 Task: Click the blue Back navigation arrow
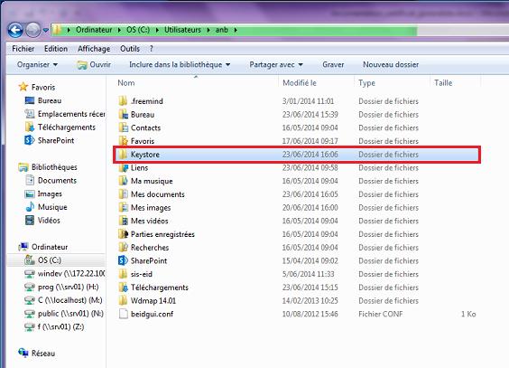point(15,30)
